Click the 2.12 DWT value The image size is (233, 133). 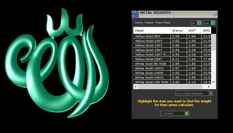192,82
